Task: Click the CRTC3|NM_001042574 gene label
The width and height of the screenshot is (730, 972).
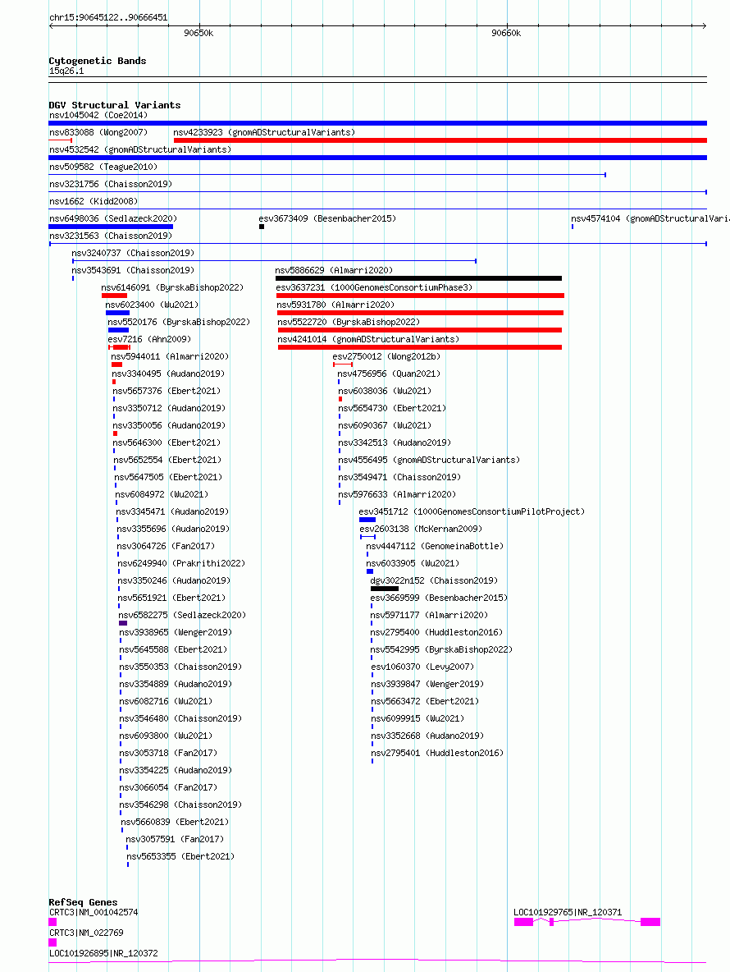Action: point(94,913)
